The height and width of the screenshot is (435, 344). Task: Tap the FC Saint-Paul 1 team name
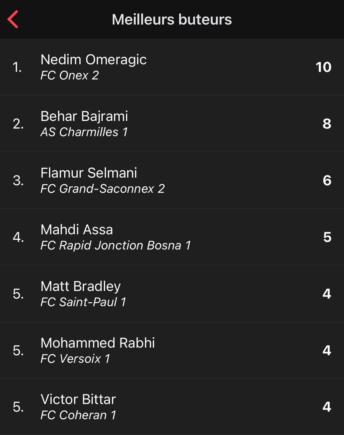83,302
